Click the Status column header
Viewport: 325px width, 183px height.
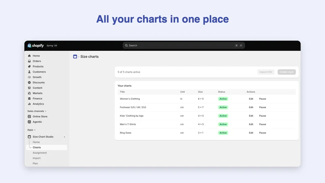[221, 92]
